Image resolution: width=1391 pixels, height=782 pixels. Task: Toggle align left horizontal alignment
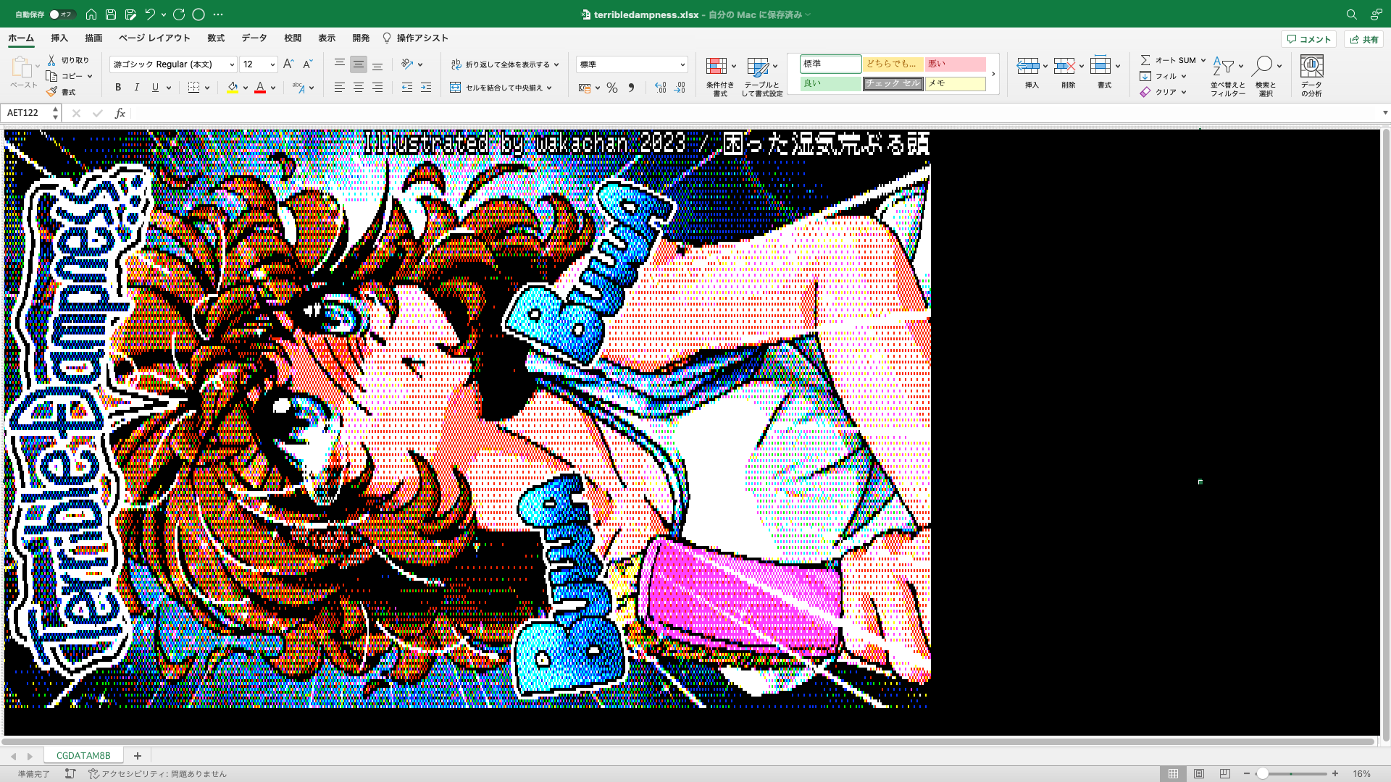[x=339, y=88]
